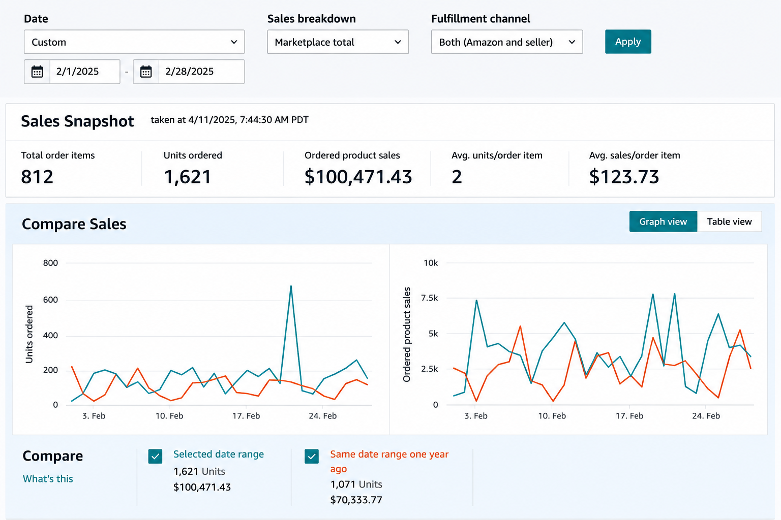Screen dimensions: 781x520
Task: Click the Ordered product sales value $100,471.43
Action: coord(358,177)
